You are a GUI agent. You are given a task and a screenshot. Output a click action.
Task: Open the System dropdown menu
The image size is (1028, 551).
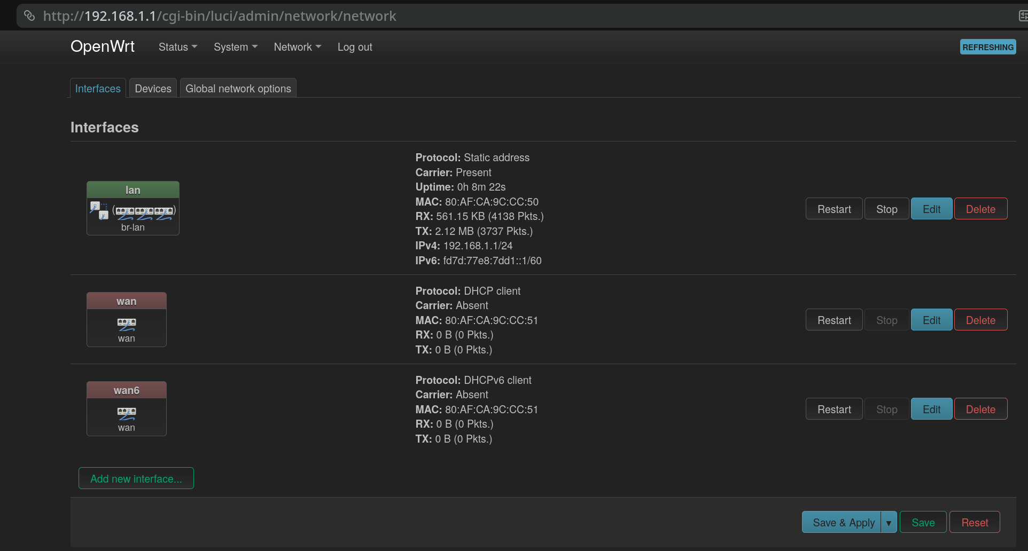(236, 47)
